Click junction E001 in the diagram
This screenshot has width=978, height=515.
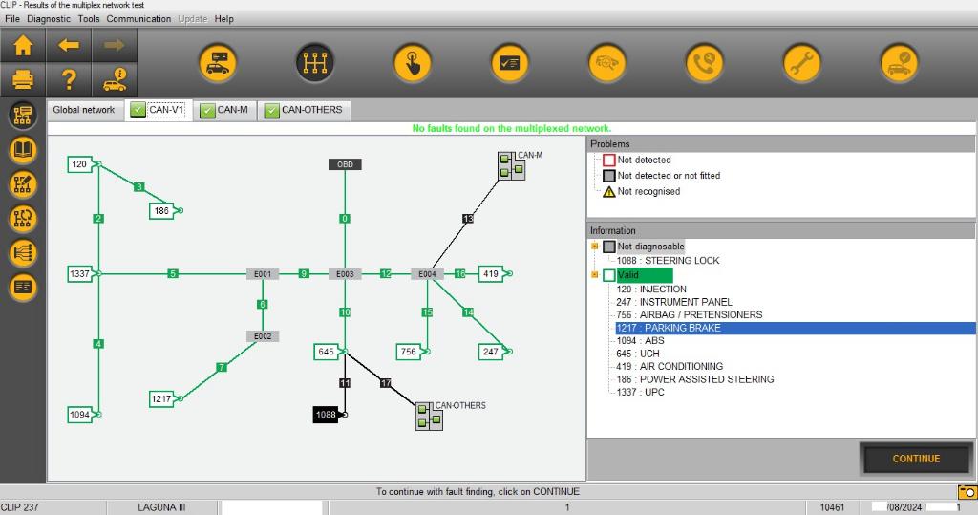click(263, 274)
